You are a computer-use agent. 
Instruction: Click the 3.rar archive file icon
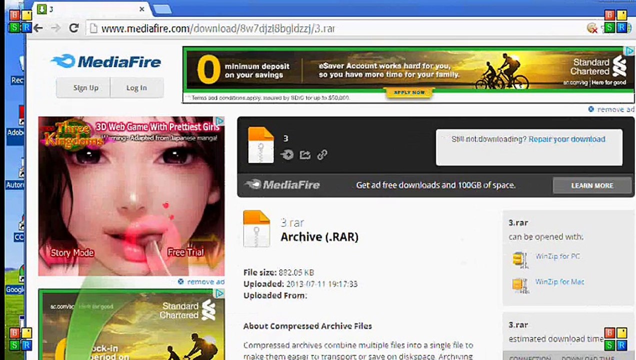256,229
